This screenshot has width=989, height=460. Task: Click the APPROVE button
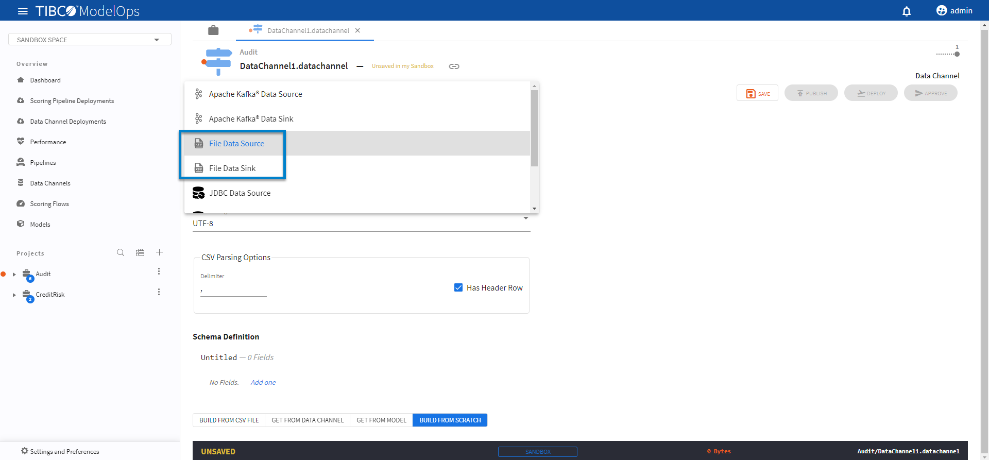[931, 93]
